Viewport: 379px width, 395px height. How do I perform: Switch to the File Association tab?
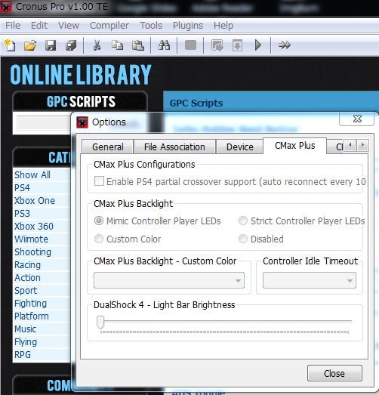click(174, 147)
